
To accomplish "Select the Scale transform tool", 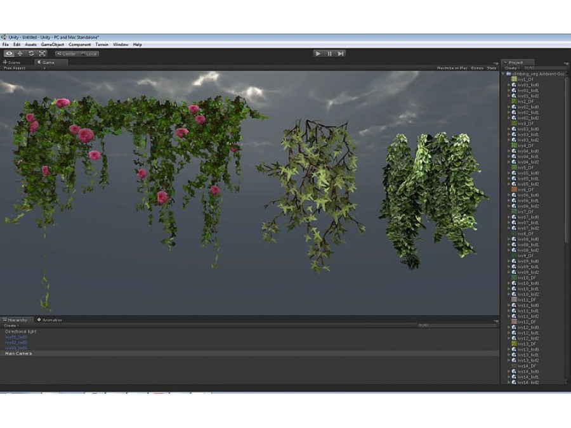I will 43,53.
